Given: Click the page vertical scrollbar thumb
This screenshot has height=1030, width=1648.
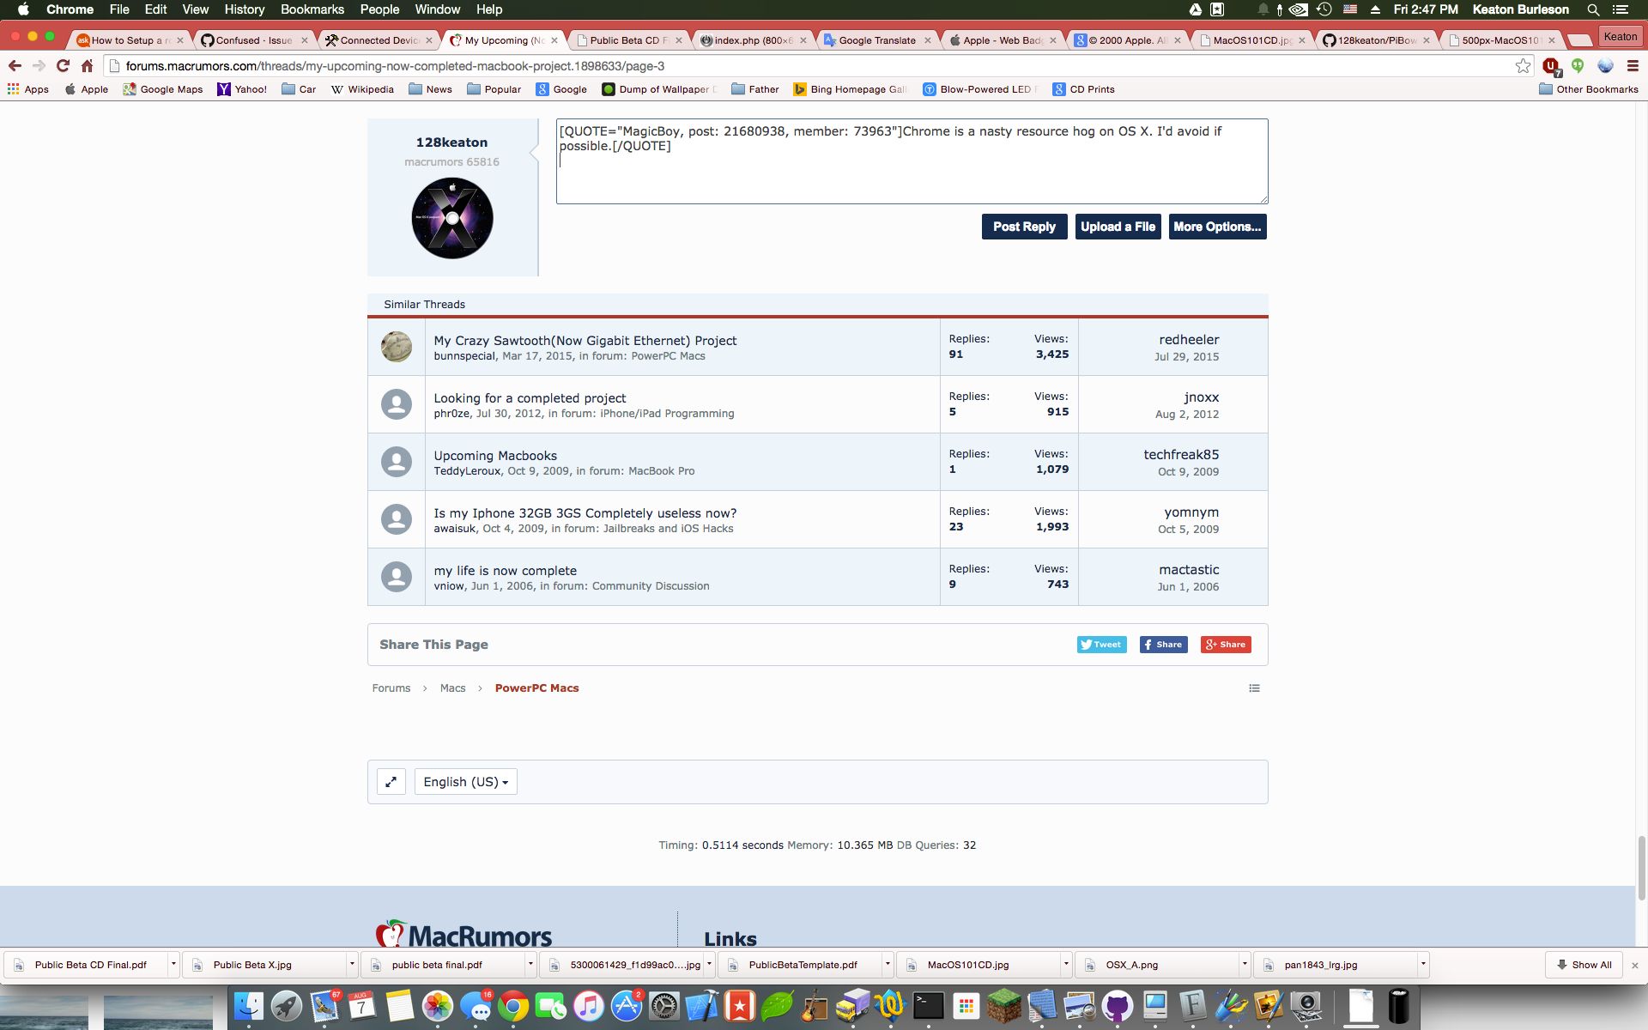Looking at the screenshot, I should [x=1641, y=867].
